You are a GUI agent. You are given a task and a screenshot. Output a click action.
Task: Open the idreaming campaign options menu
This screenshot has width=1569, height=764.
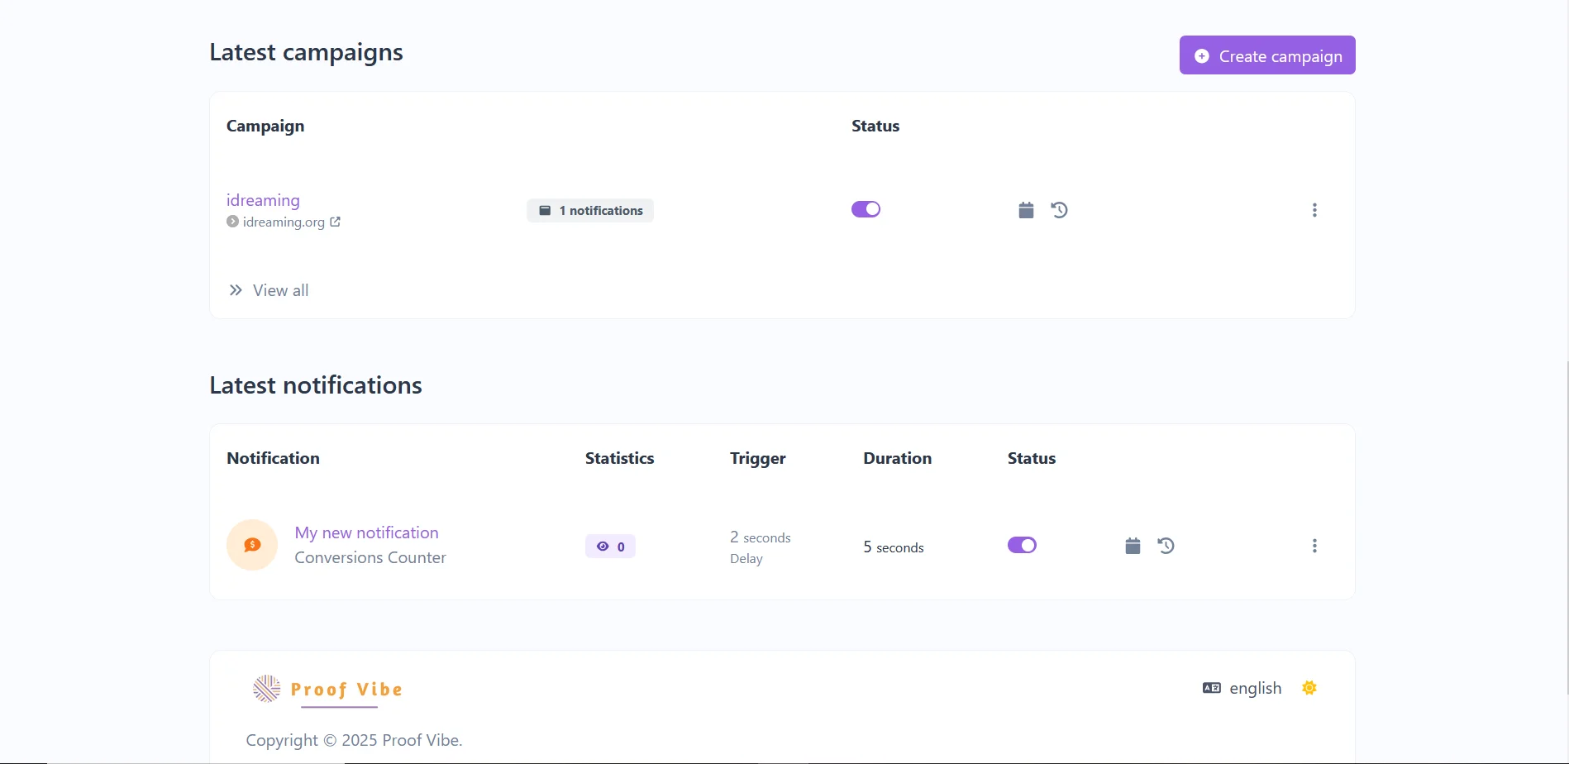point(1314,210)
